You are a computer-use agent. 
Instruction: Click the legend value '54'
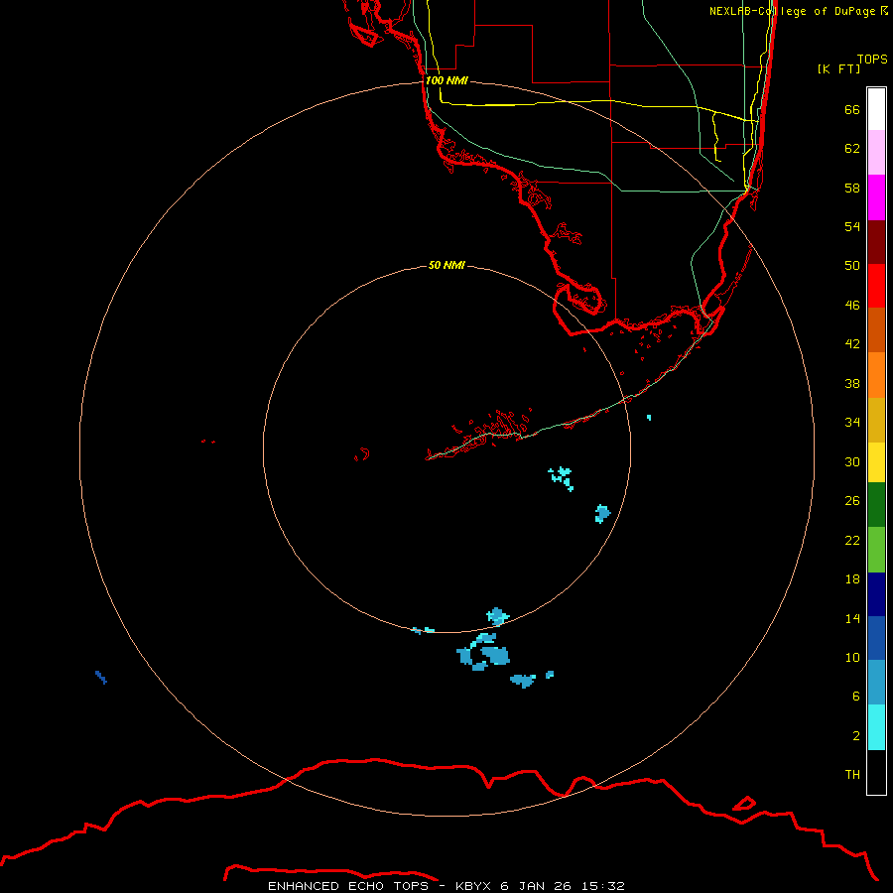(x=852, y=226)
